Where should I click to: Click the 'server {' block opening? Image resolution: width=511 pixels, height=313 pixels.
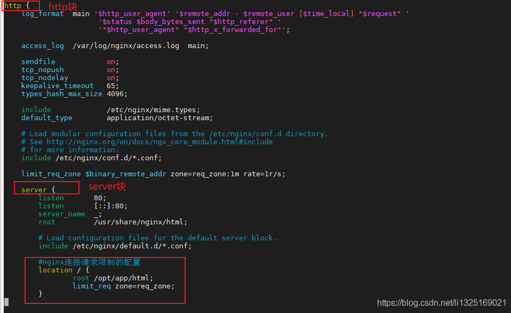(x=38, y=190)
